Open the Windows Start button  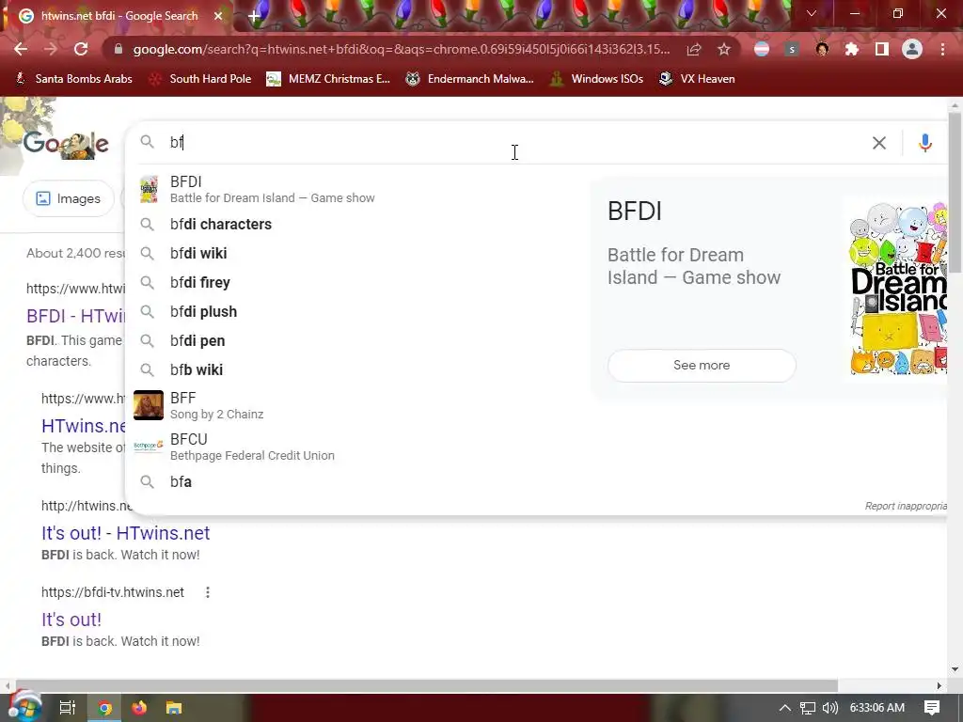click(x=24, y=707)
